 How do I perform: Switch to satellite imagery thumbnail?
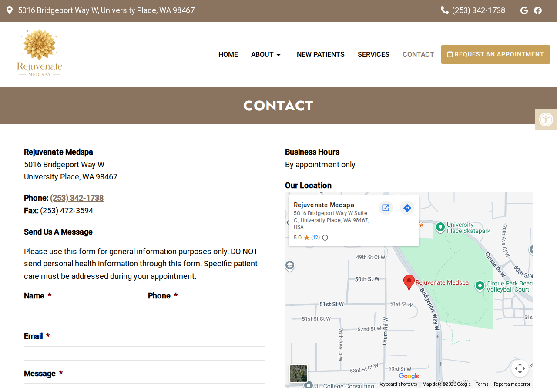299,374
